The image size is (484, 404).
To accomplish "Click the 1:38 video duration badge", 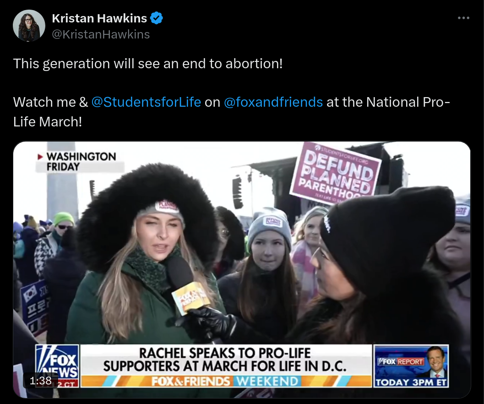I will pyautogui.click(x=40, y=381).
